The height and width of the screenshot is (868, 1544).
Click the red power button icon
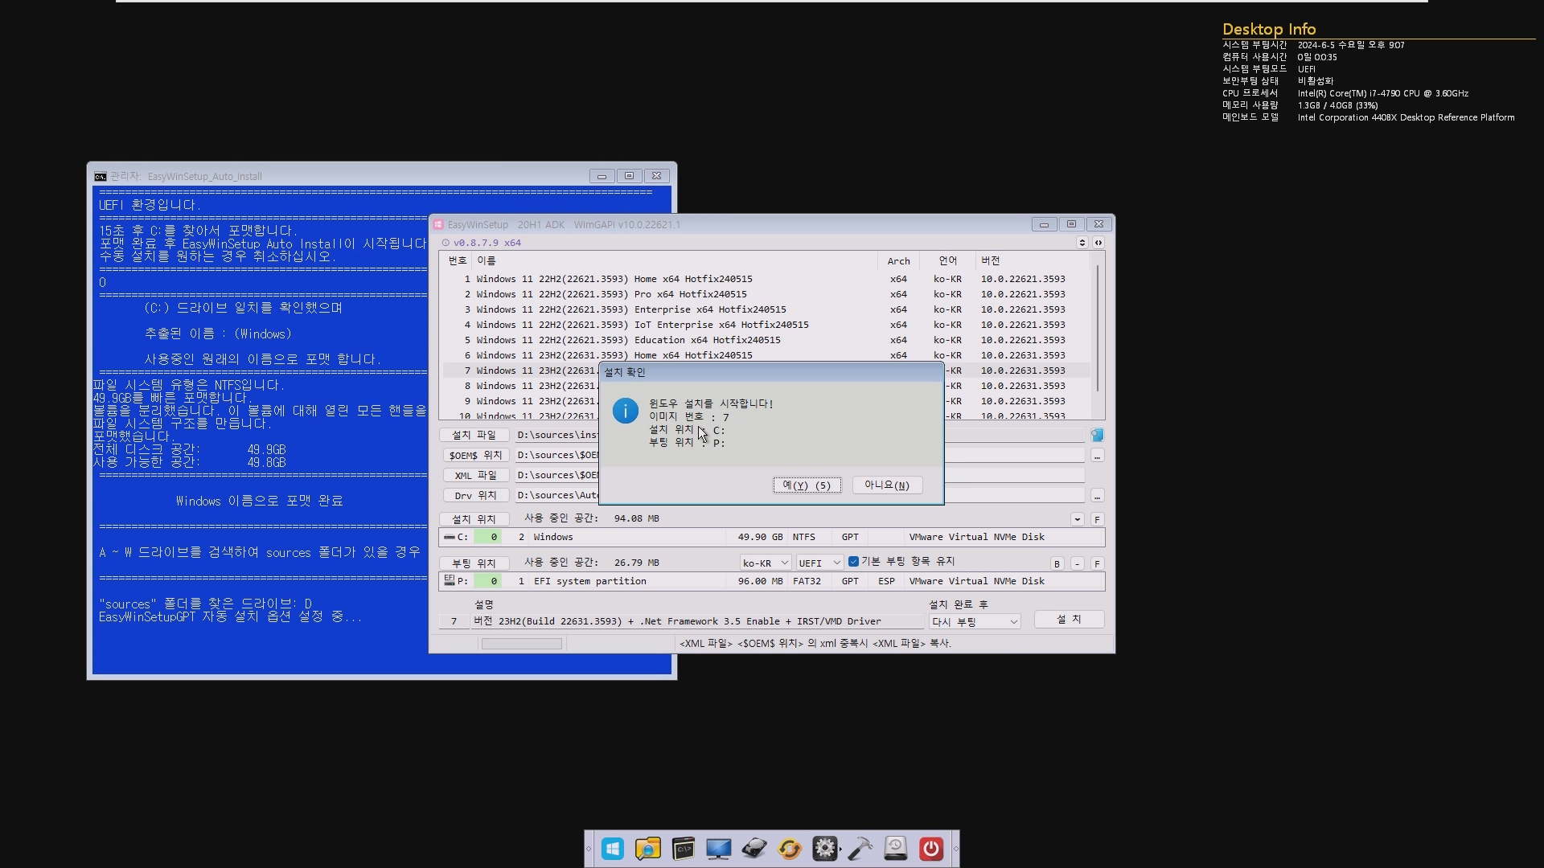(930, 849)
